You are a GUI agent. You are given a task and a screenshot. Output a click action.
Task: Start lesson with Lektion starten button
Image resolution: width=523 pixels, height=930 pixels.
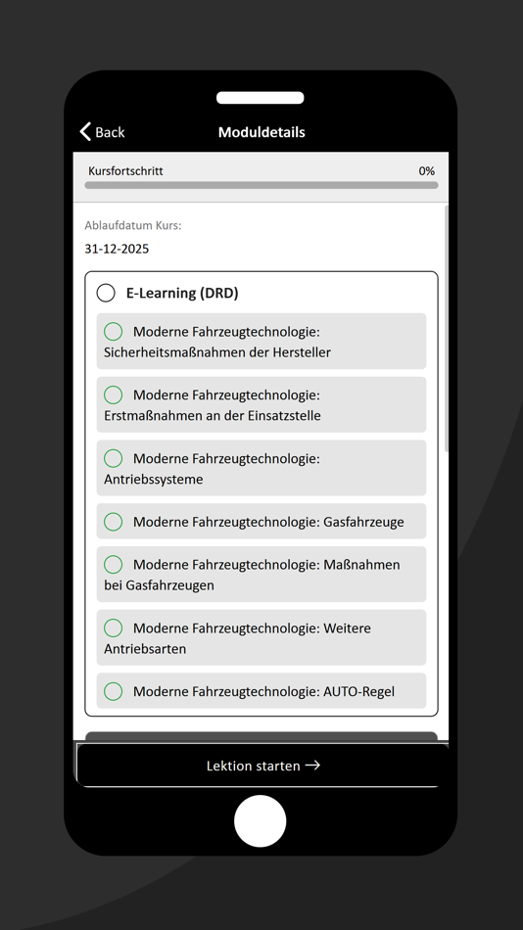pos(261,766)
